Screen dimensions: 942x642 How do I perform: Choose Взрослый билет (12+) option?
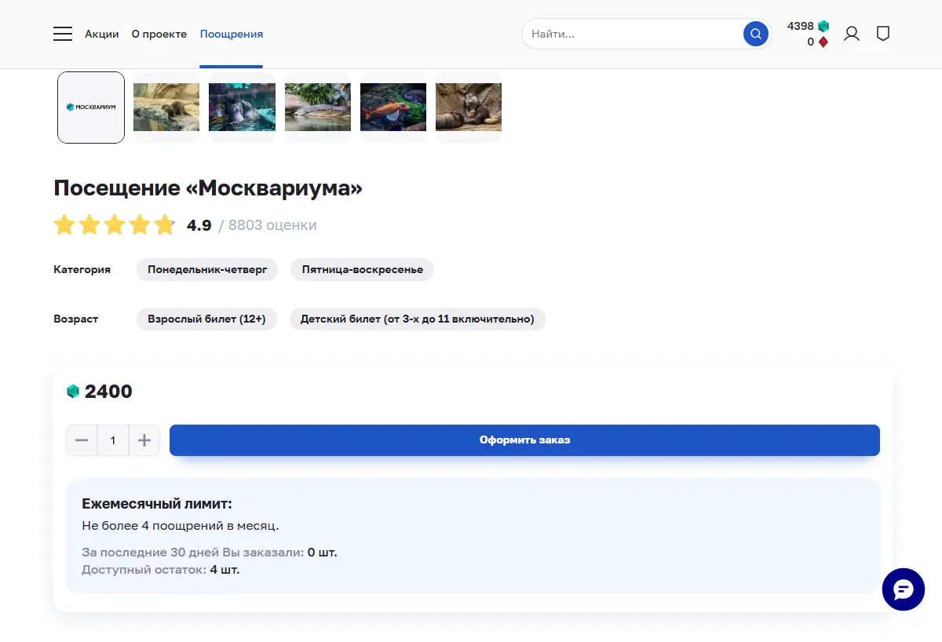[206, 319]
